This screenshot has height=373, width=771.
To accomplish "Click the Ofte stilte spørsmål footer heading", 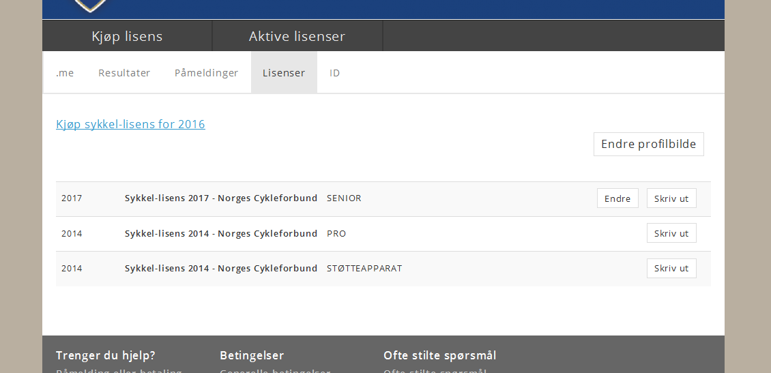I will 439,355.
